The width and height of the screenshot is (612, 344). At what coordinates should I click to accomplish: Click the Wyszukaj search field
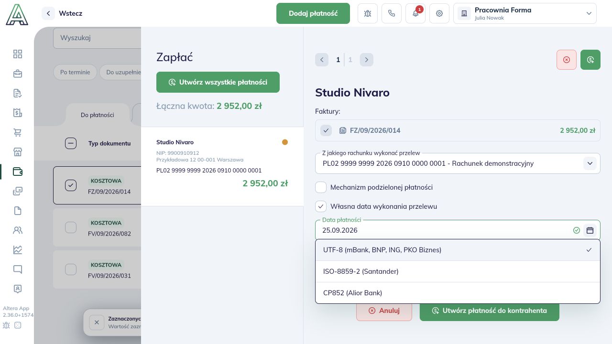coord(97,38)
